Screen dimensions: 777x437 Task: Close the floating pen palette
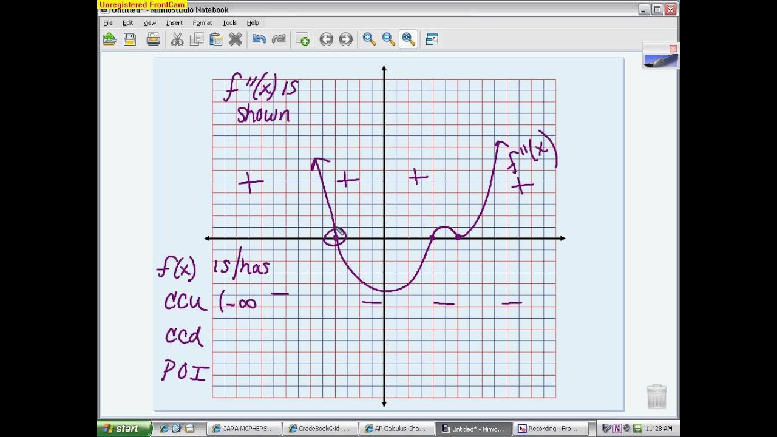click(673, 49)
